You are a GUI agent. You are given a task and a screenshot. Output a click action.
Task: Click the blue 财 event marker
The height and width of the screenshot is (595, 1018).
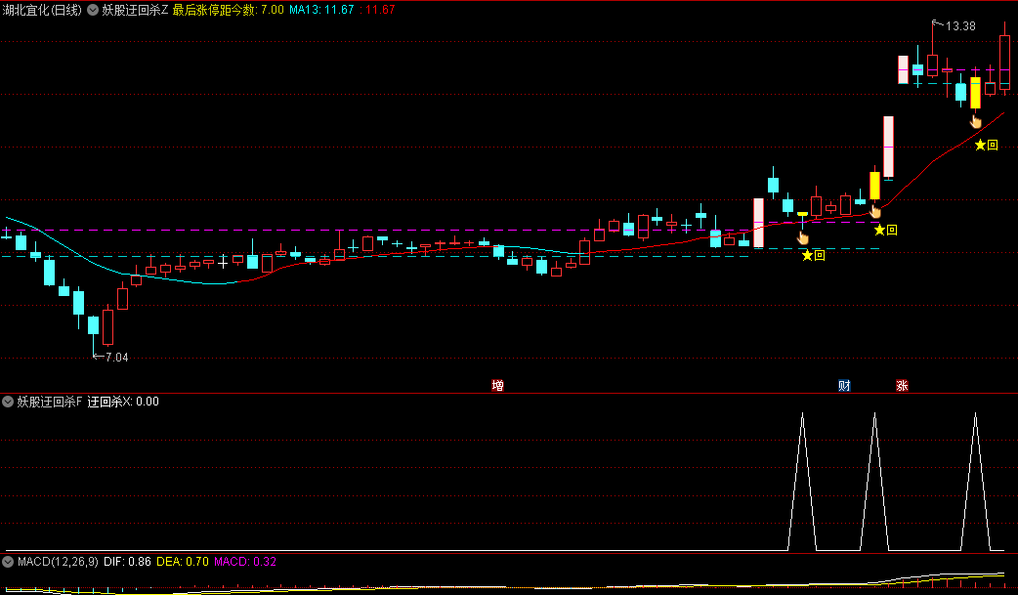click(844, 386)
